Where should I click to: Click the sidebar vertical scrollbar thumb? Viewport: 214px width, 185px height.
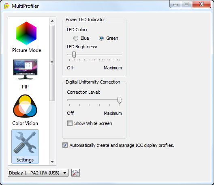click(x=52, y=63)
